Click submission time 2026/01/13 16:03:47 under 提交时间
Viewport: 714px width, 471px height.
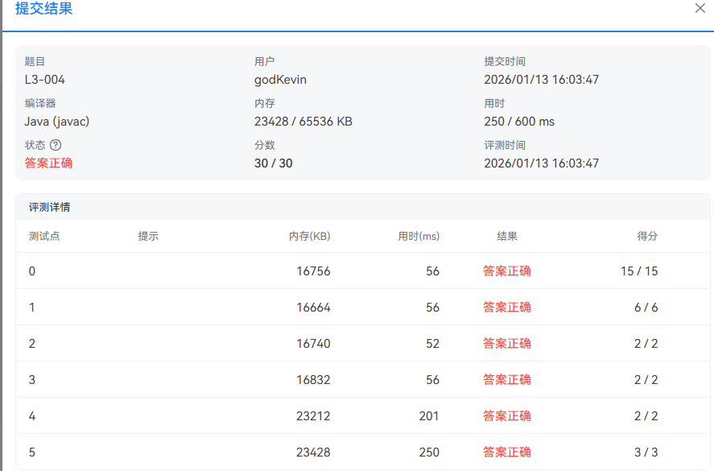tap(541, 80)
